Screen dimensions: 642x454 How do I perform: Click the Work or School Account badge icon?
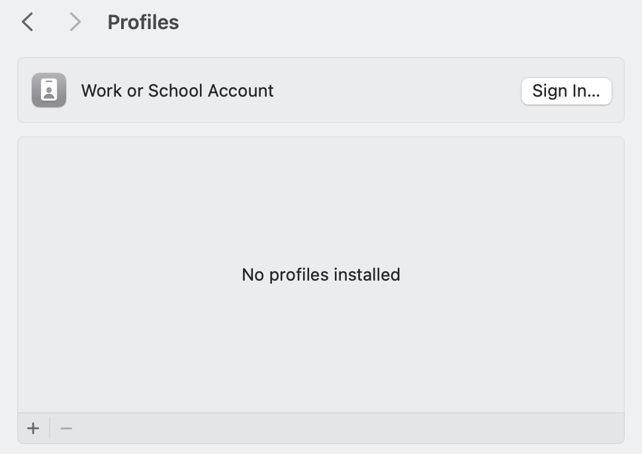click(49, 90)
